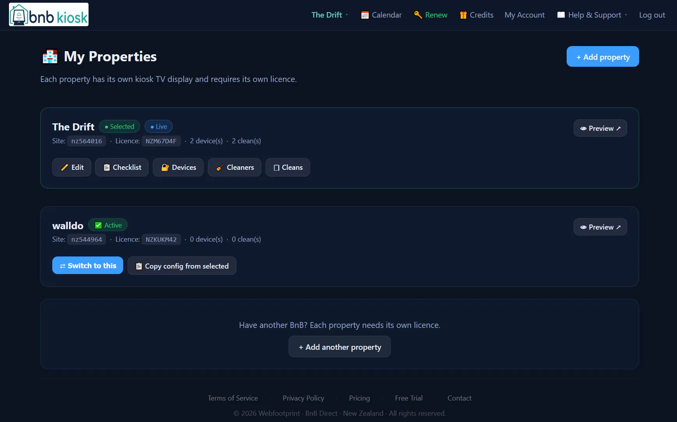The width and height of the screenshot is (677, 422).
Task: Expand The Drift property dropdown arrow
Action: [347, 15]
